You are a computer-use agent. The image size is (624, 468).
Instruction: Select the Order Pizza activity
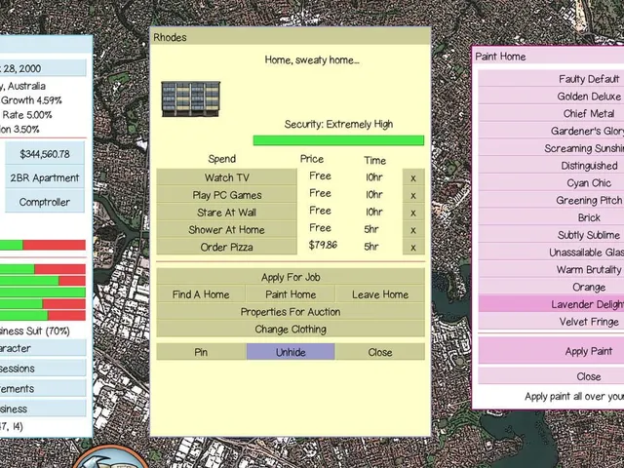coord(227,247)
